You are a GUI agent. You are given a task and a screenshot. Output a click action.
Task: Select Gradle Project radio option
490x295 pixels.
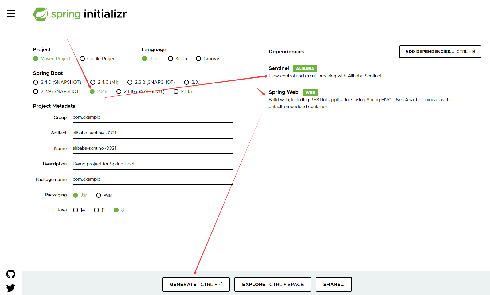(x=98, y=59)
